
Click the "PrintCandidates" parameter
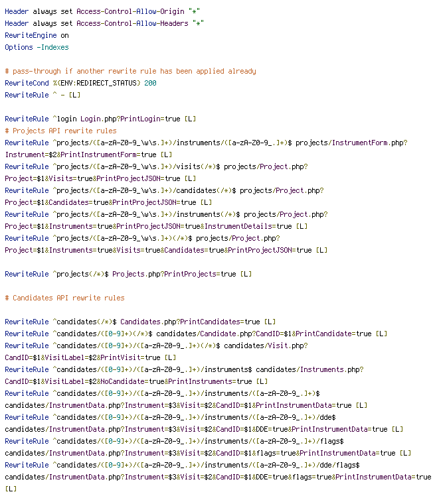(x=210, y=322)
